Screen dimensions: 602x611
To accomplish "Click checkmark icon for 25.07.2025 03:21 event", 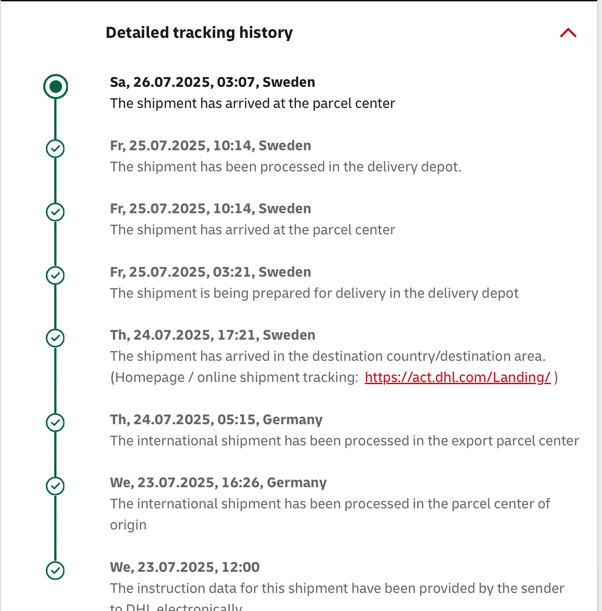I will (55, 275).
